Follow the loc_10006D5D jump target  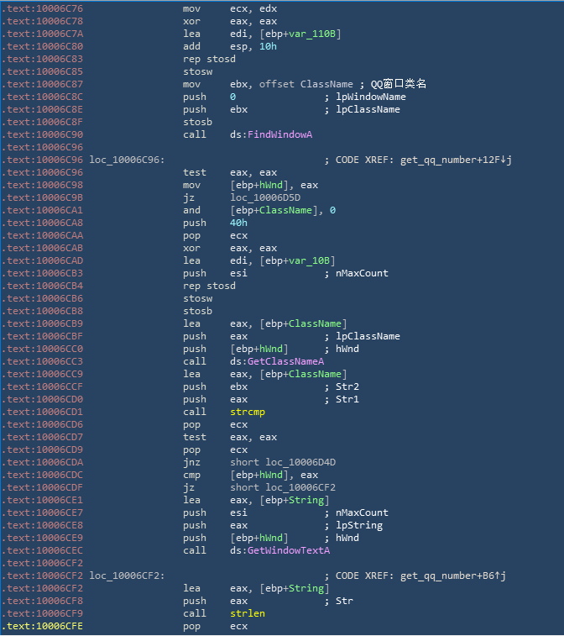click(265, 197)
